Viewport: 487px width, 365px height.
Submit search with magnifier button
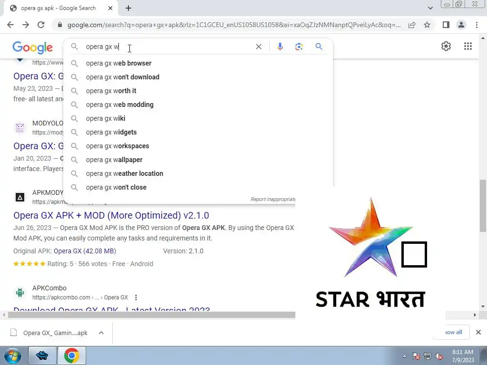pos(319,47)
